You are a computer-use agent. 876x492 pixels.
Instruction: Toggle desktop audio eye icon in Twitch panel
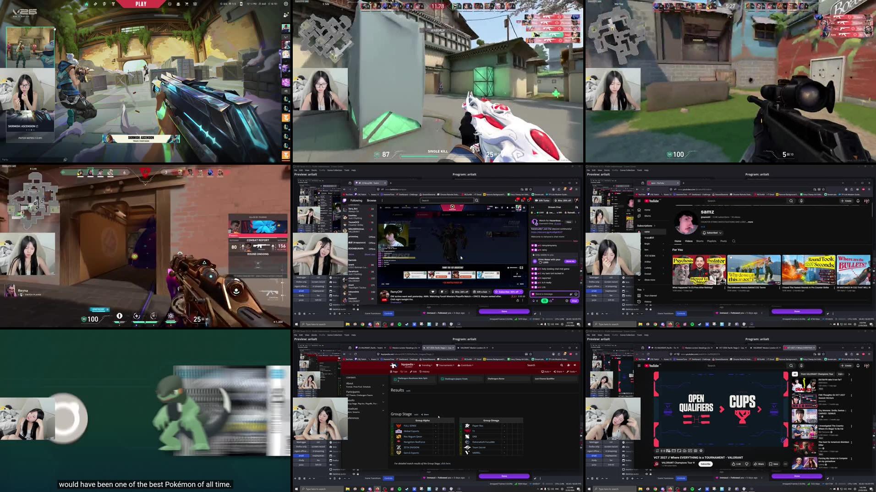click(354, 309)
